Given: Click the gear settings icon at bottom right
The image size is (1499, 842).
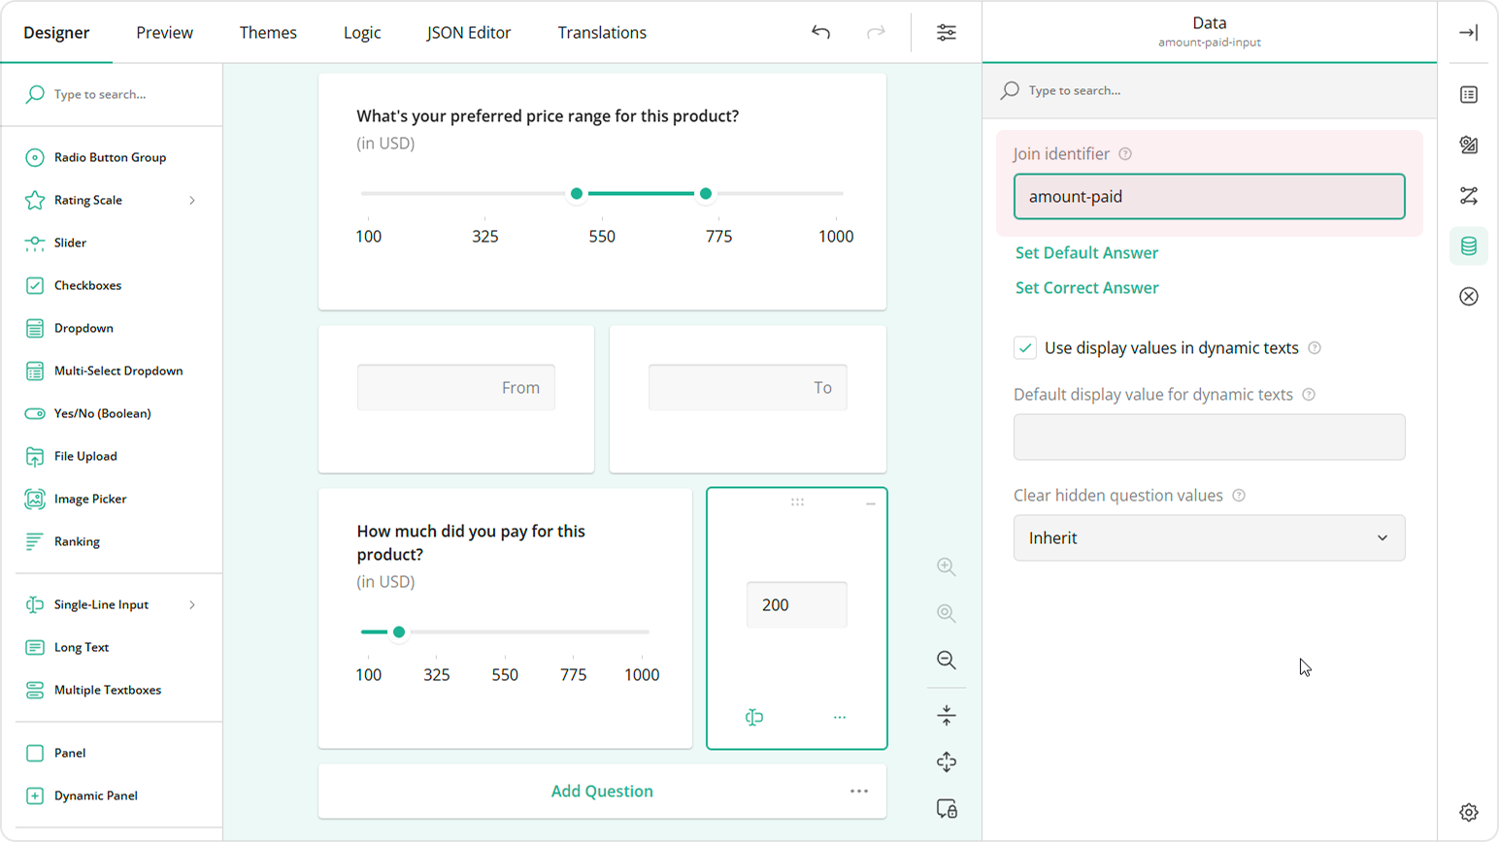Looking at the screenshot, I should pos(1468,812).
